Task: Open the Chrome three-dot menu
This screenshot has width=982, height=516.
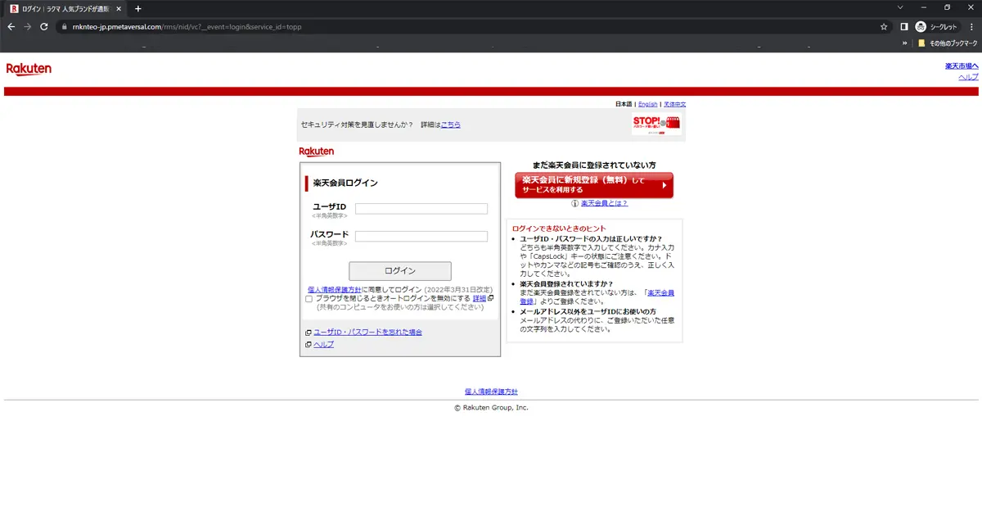Action: [x=971, y=26]
